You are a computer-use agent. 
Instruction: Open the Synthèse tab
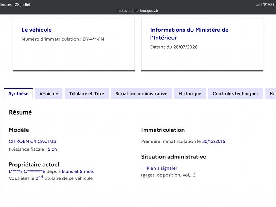[19, 93]
